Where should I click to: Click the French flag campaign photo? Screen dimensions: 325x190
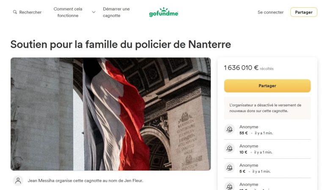111,114
